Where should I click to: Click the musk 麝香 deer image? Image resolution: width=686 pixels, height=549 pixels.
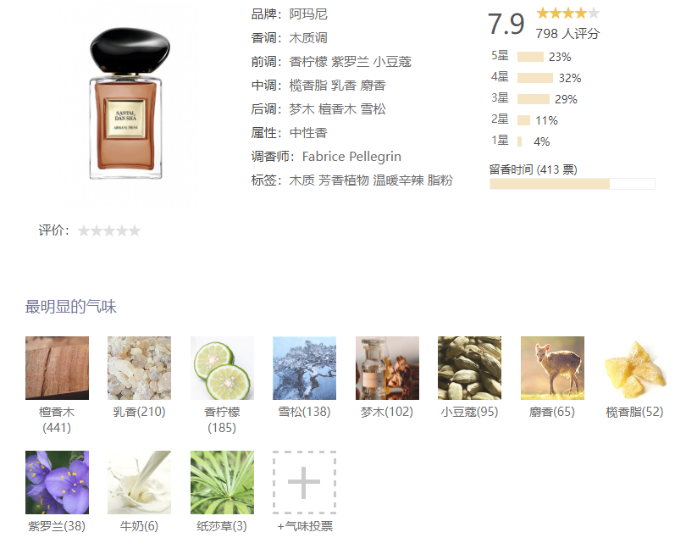[x=552, y=368]
